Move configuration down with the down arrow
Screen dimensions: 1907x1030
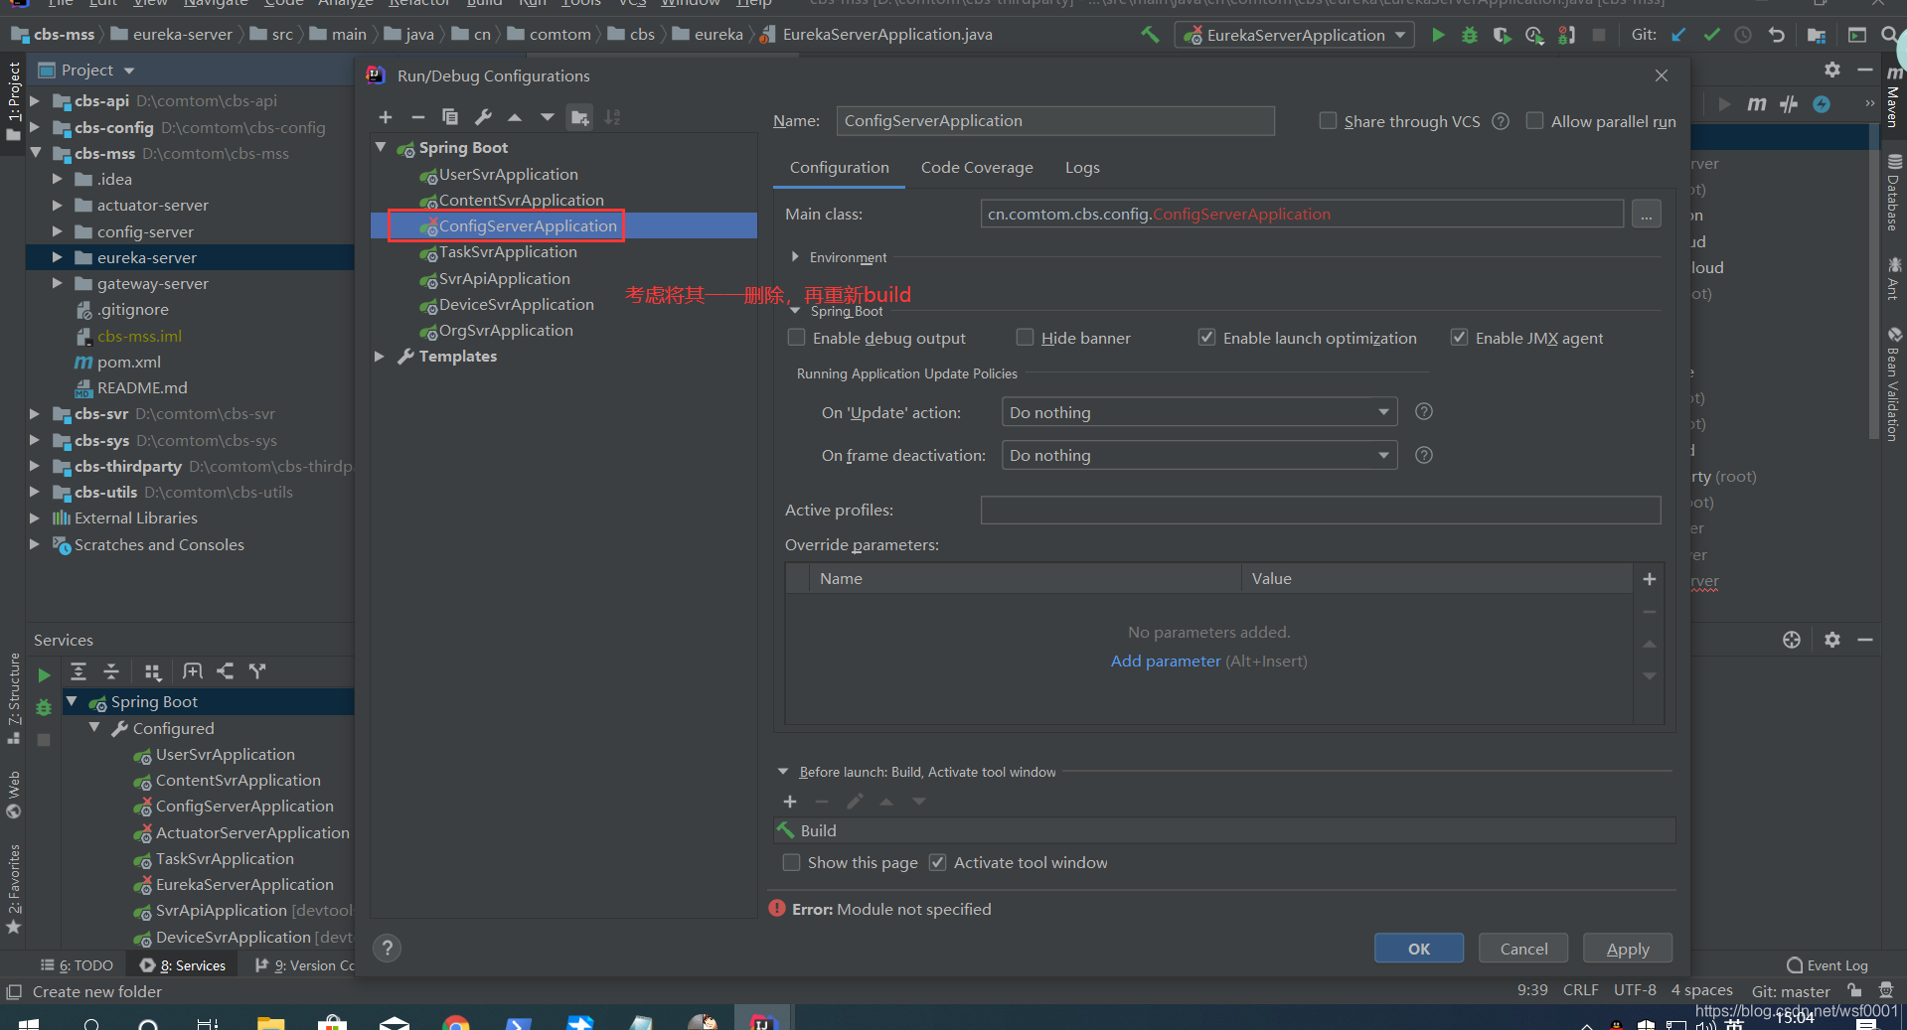[548, 117]
